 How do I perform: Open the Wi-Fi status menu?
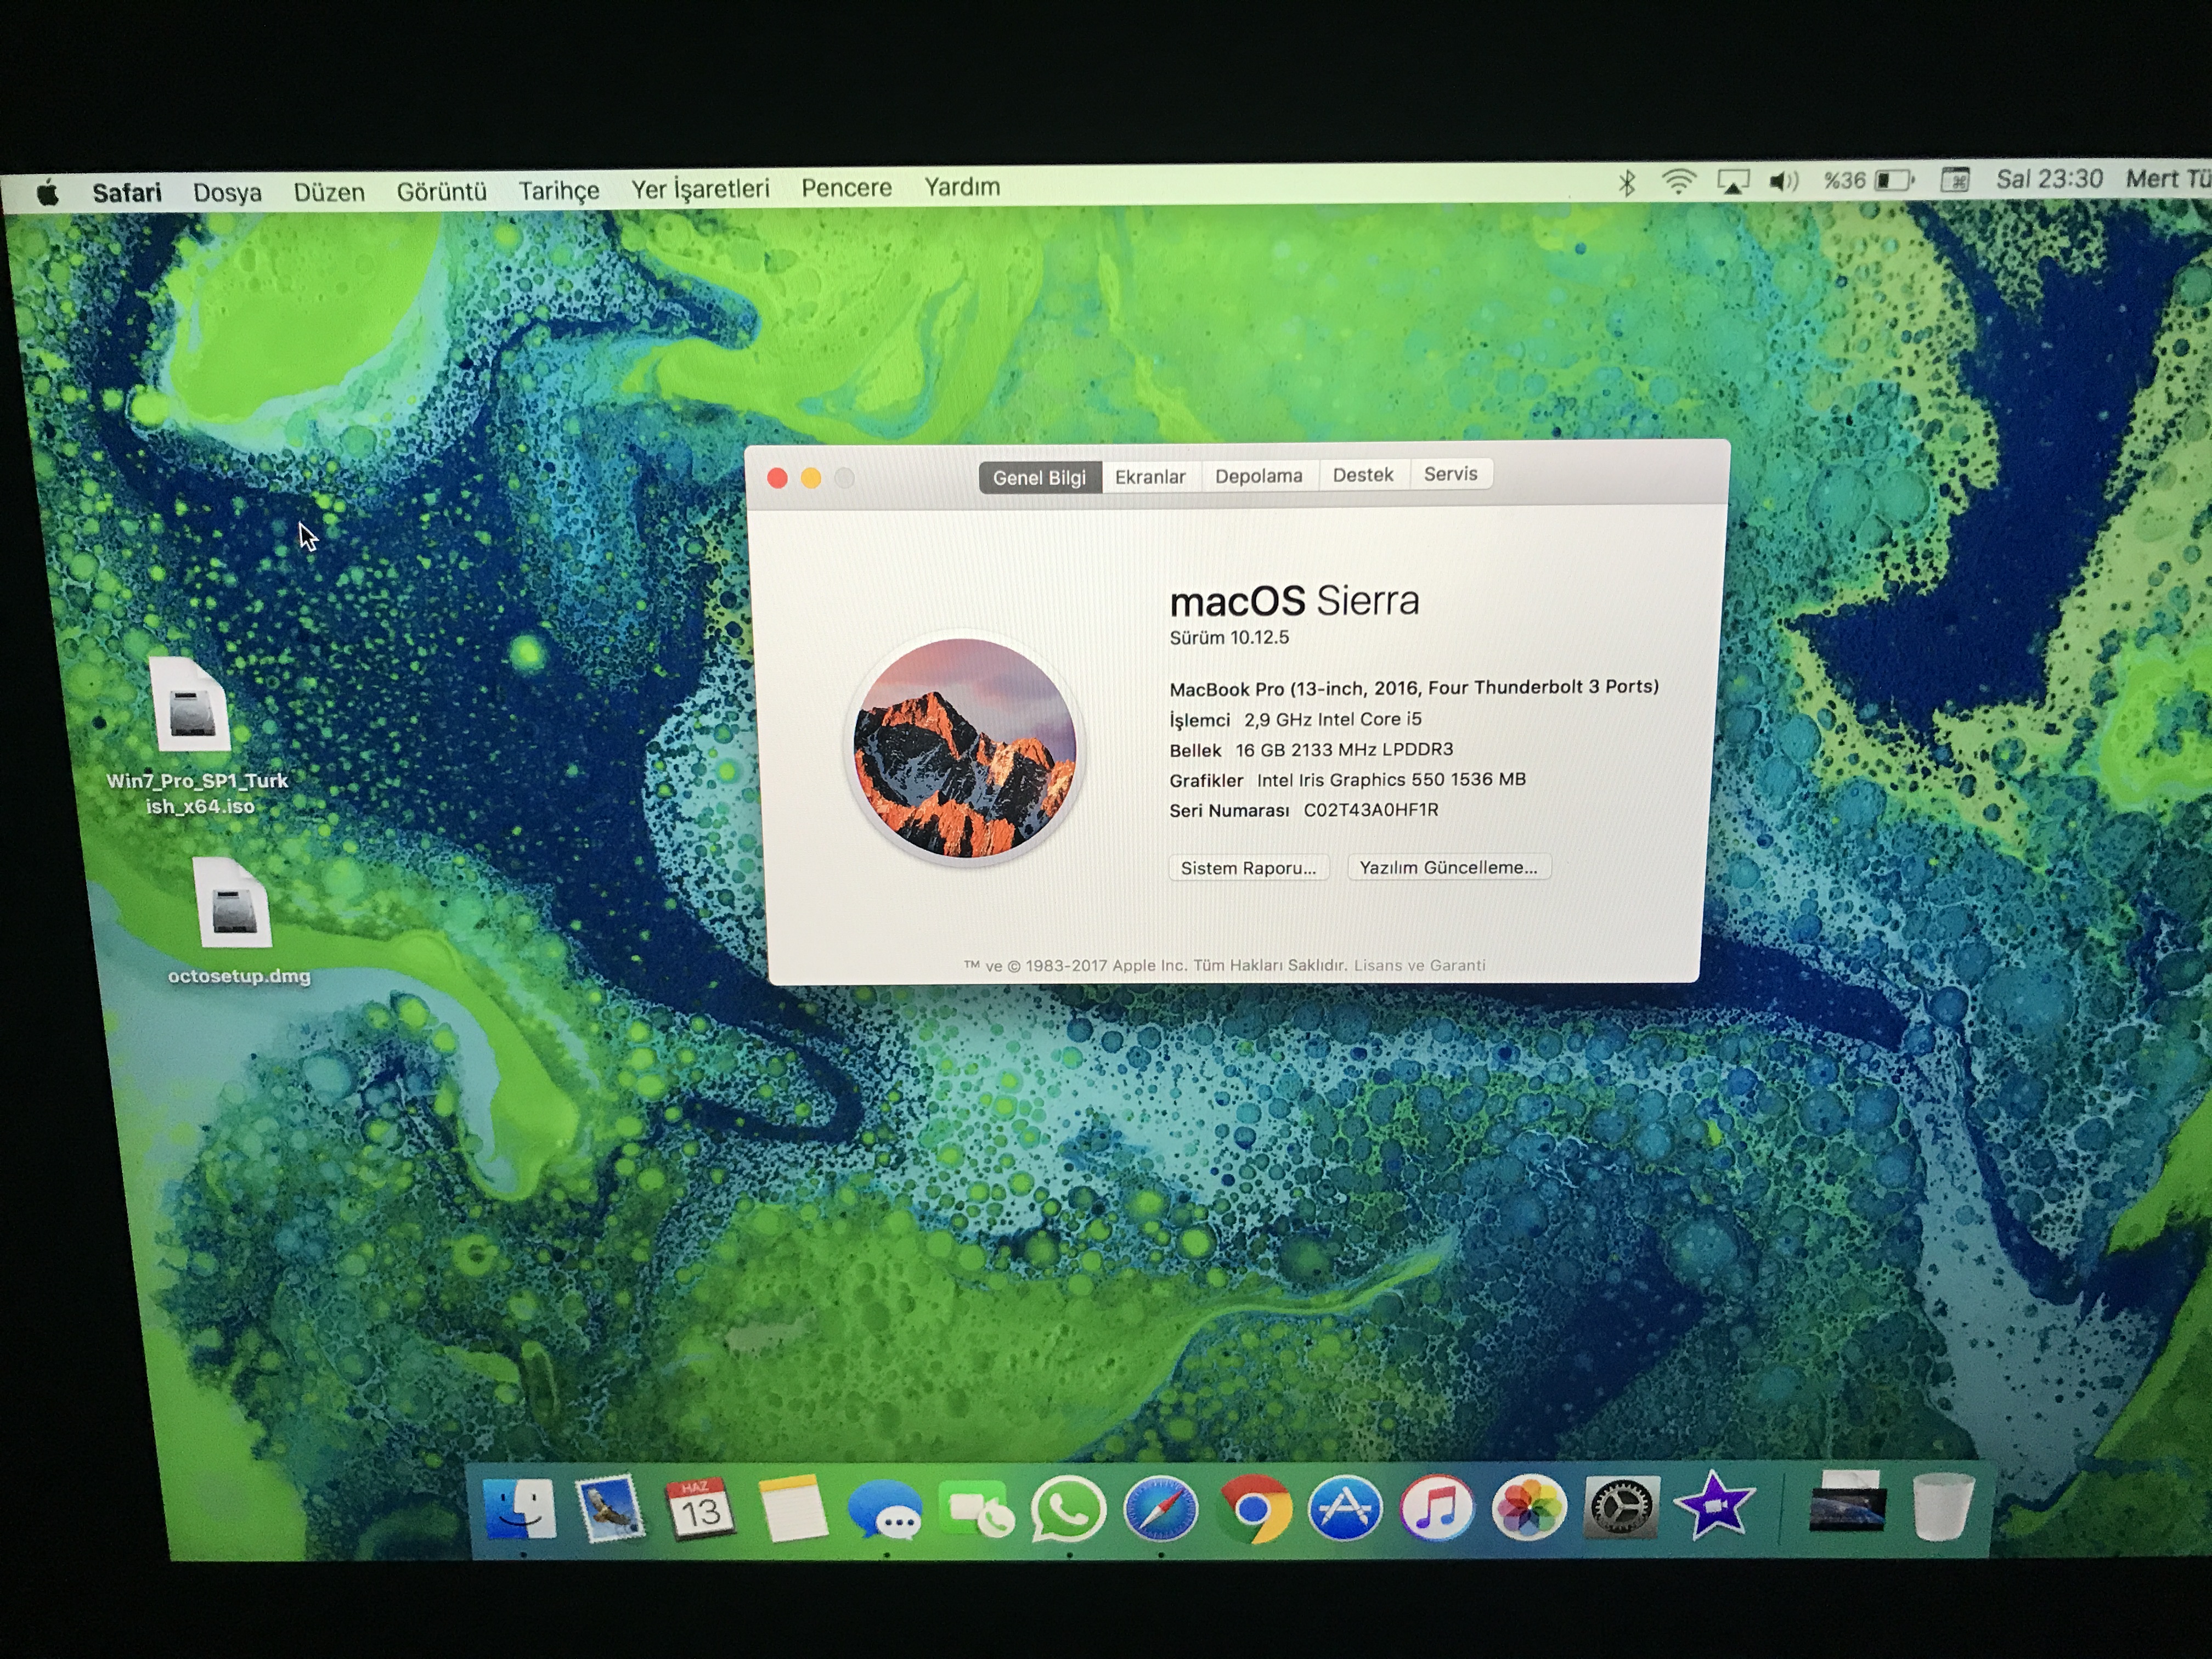[1679, 182]
